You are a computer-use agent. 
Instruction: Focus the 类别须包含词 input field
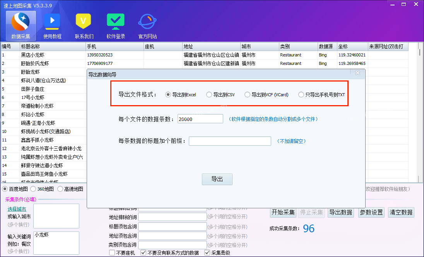(x=173, y=245)
